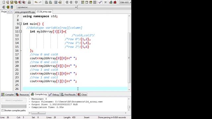Click 'Length: 455' in the status bar
The image size is (212, 119).
pyautogui.click(x=70, y=117)
